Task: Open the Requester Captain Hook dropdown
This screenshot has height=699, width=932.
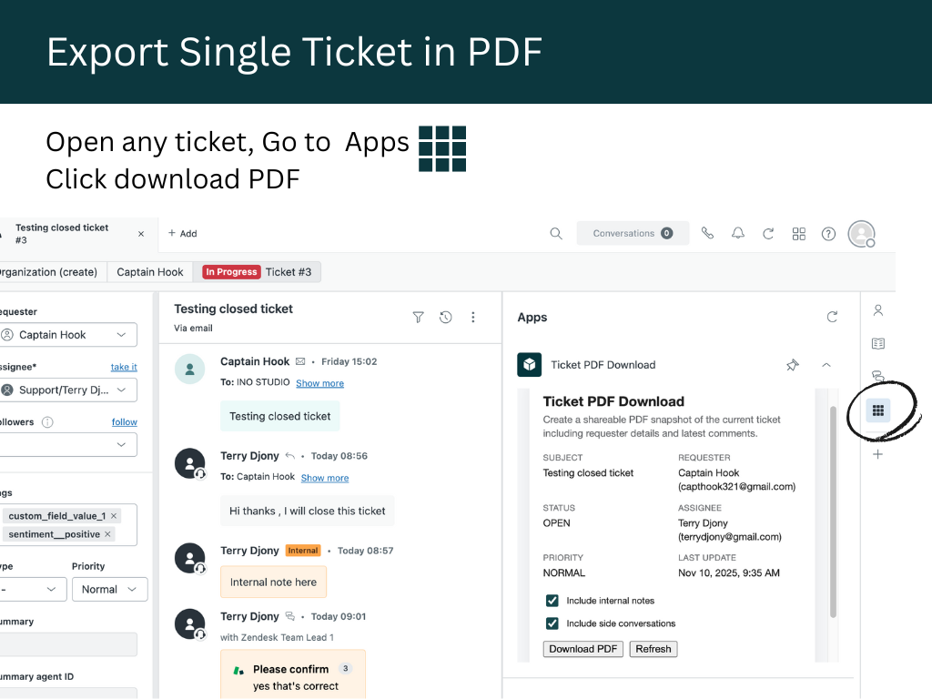Action: coord(68,335)
